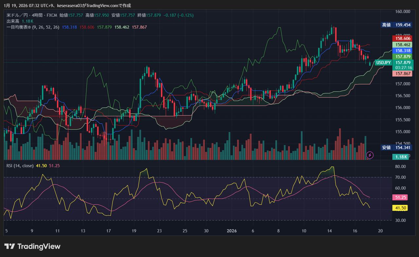The width and height of the screenshot is (419, 257).
Task: Click the light green 158.462 axis label
Action: point(402,45)
